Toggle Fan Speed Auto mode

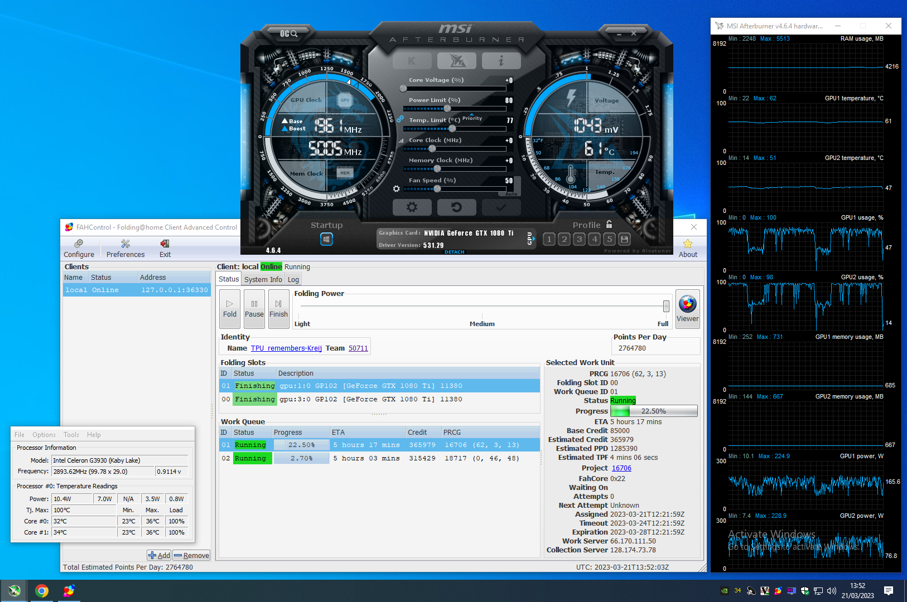click(512, 194)
